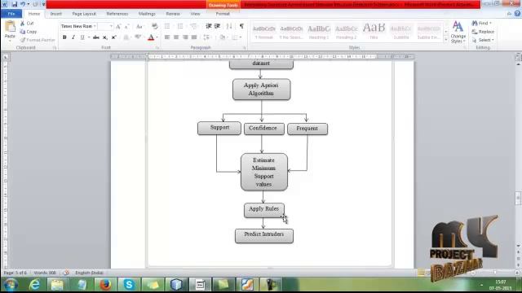The image size is (522, 293).
Task: Apply the Normal style
Action: (264, 32)
